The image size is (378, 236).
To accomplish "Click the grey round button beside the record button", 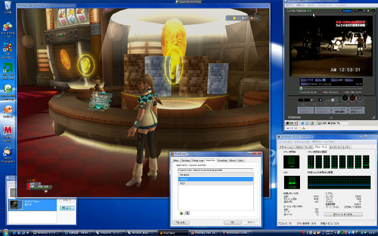I will point(360,99).
